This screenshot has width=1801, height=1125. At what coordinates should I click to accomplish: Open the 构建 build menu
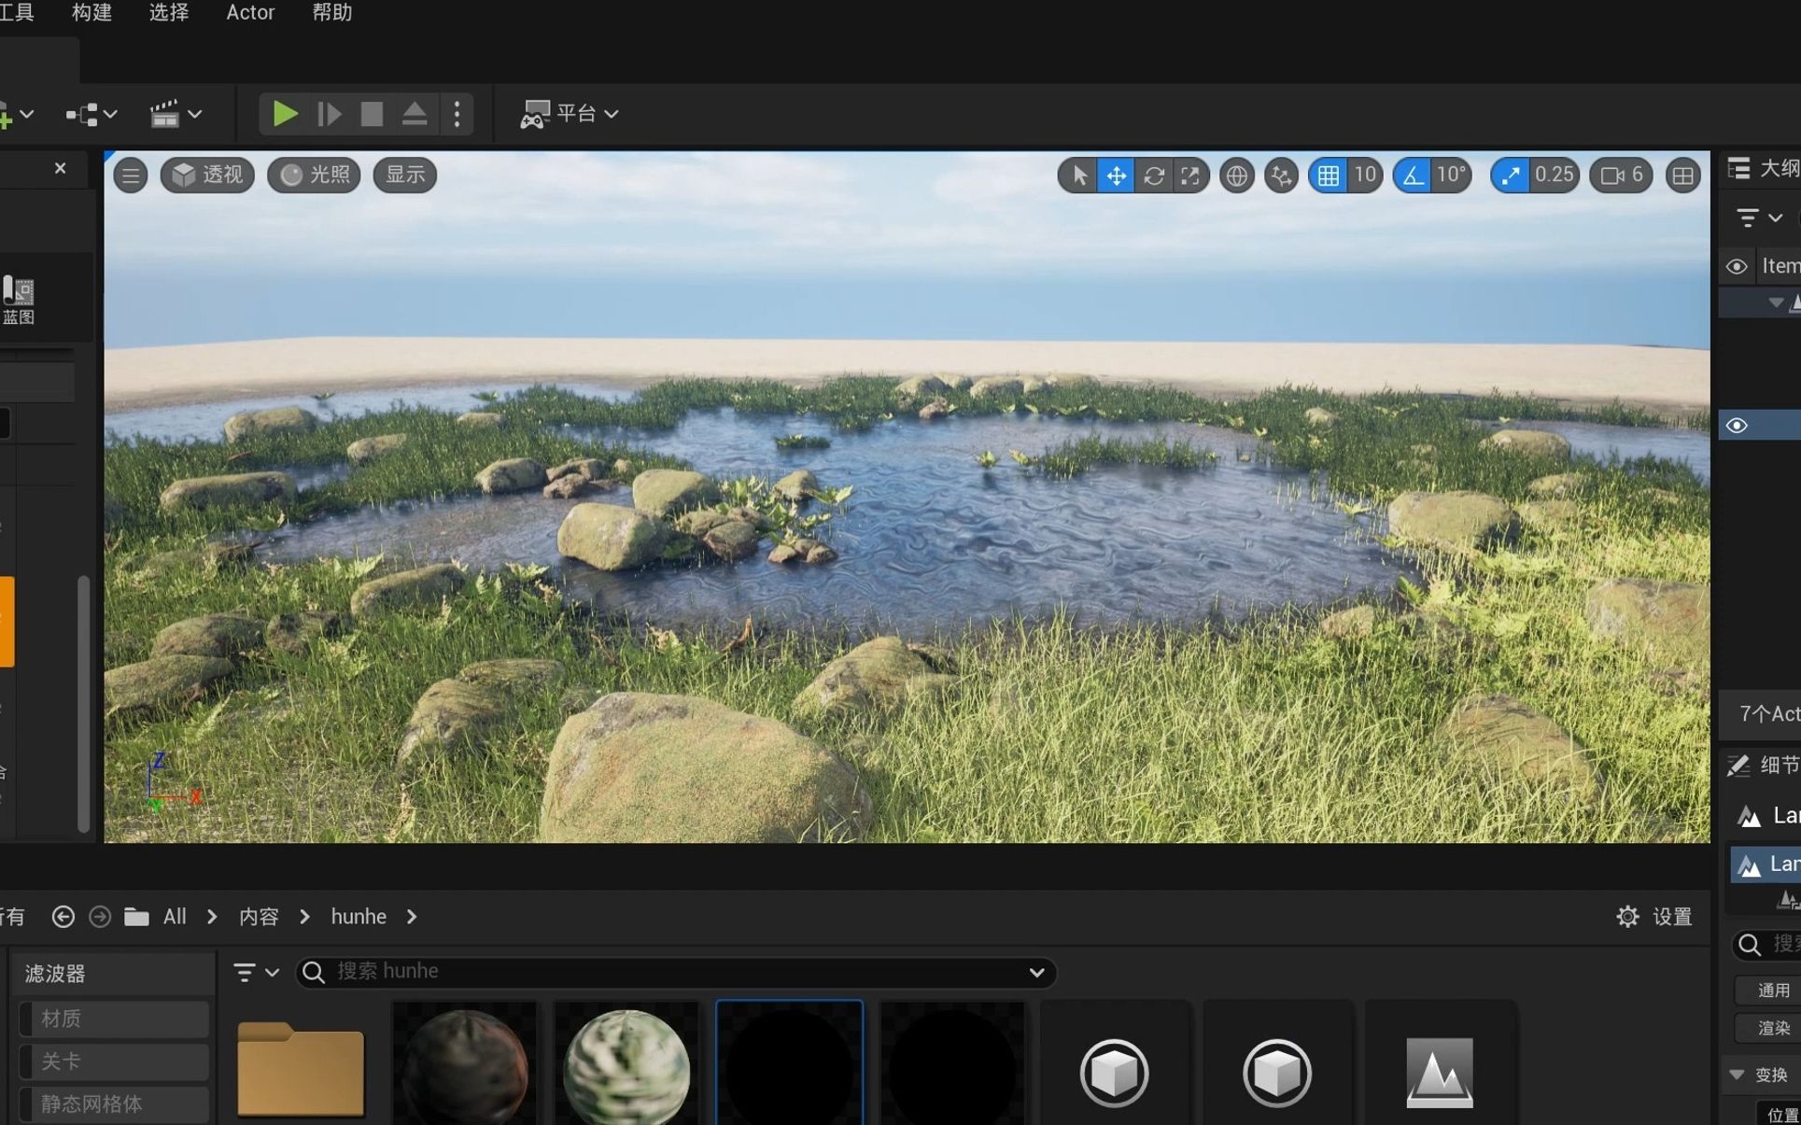click(x=91, y=13)
